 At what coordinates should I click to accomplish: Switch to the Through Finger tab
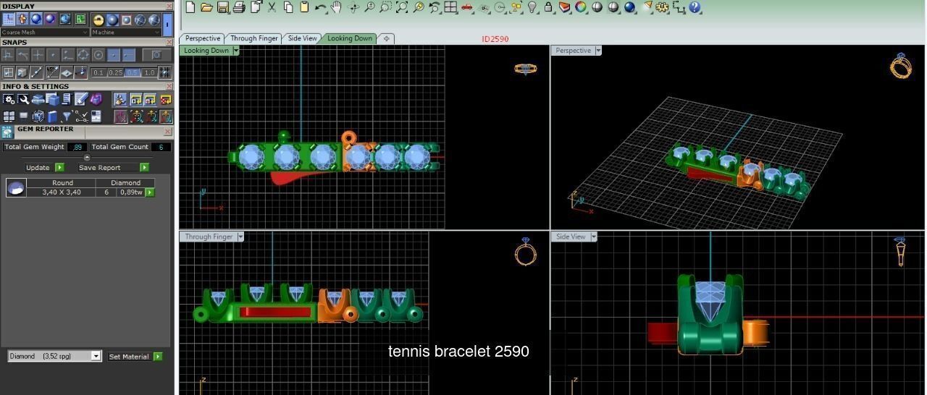click(x=253, y=38)
